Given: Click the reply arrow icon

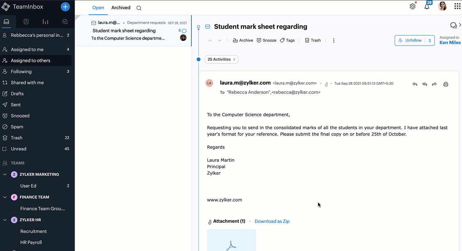Looking at the screenshot, I should coord(415,84).
